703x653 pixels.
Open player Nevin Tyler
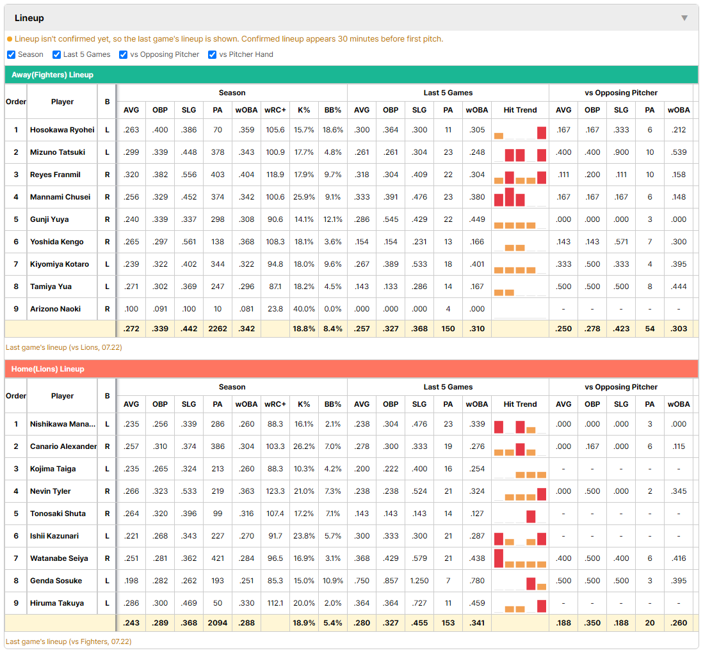pyautogui.click(x=50, y=491)
